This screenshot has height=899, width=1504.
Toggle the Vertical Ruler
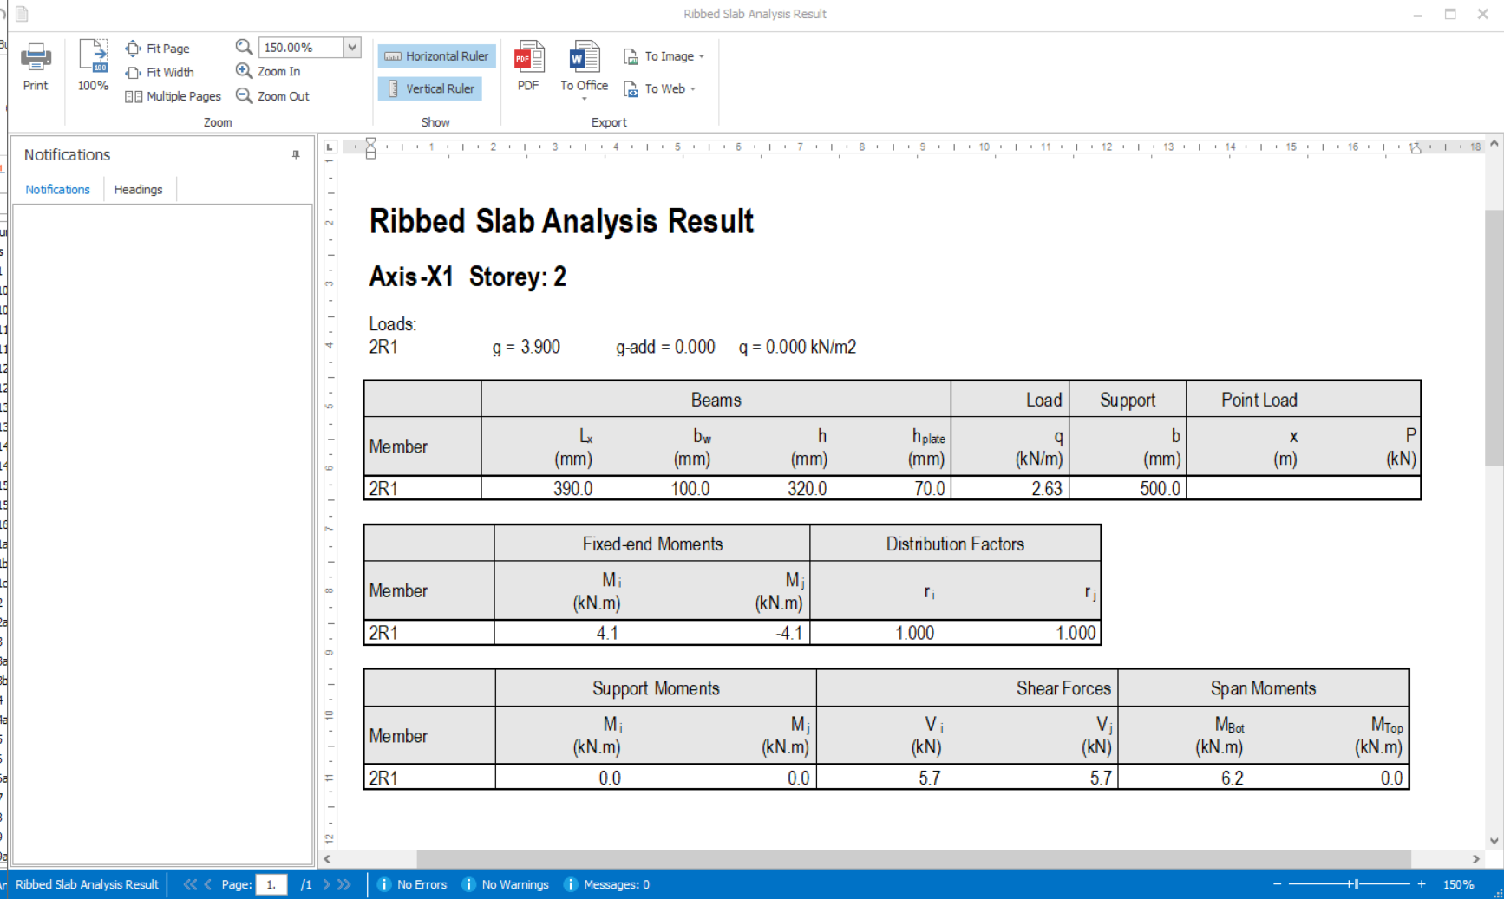430,88
